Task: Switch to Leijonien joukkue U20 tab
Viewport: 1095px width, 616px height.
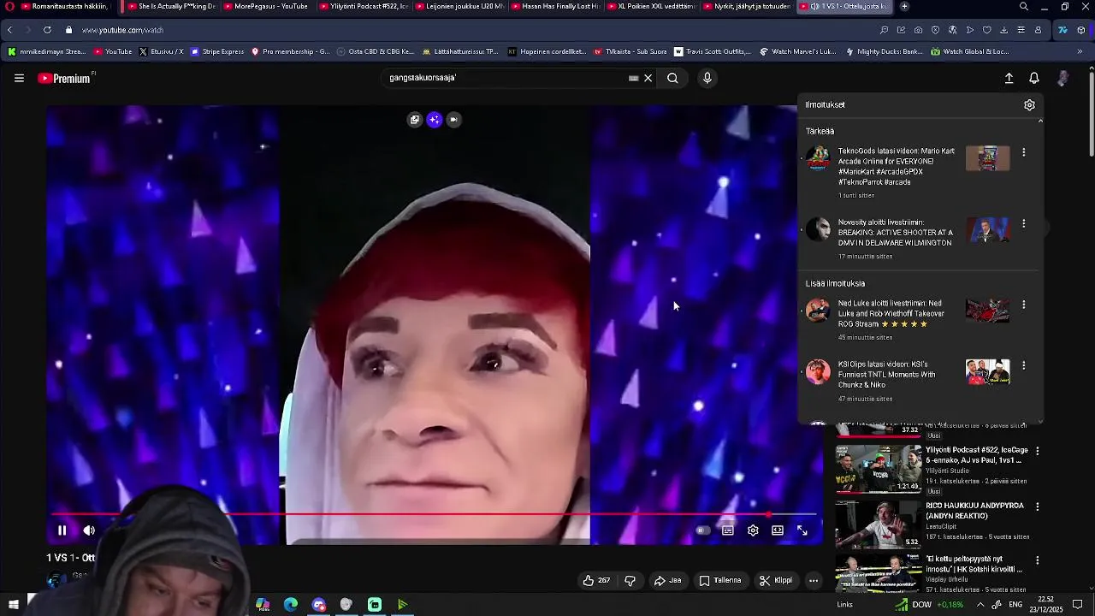Action: [459, 6]
